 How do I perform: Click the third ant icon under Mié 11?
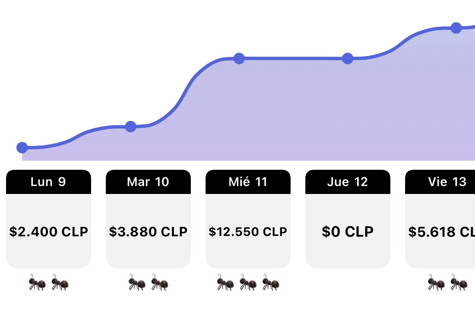pyautogui.click(x=271, y=282)
